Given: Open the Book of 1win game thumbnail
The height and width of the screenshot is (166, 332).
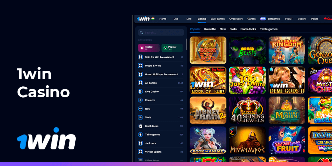Looking at the screenshot, I should click(x=208, y=80).
